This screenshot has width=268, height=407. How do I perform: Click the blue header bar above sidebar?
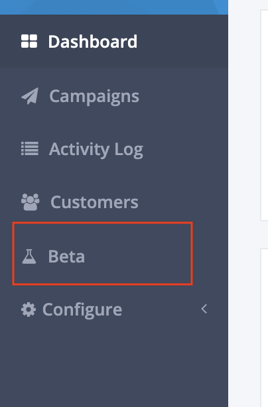click(x=114, y=7)
